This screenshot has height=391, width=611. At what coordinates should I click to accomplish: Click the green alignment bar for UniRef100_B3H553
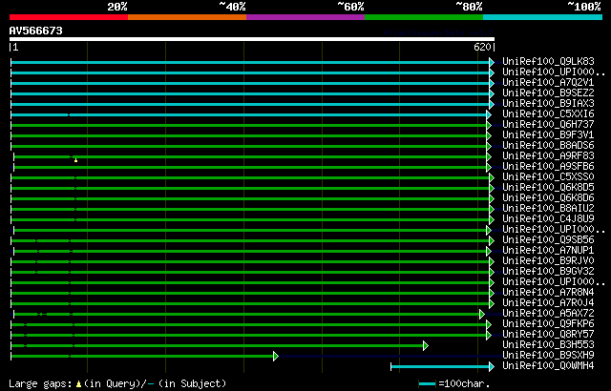(x=218, y=344)
